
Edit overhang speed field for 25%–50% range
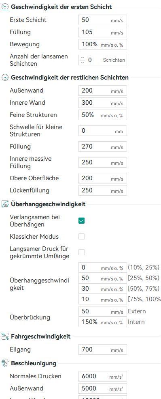[103, 278]
